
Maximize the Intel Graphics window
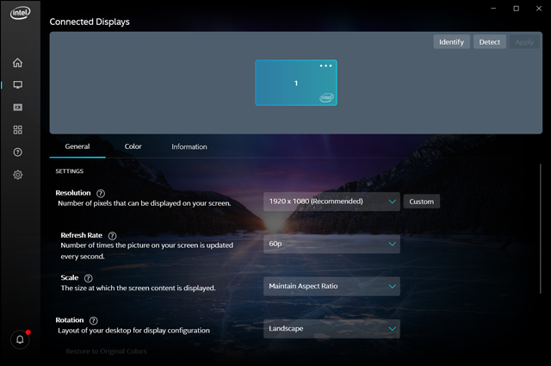516,8
